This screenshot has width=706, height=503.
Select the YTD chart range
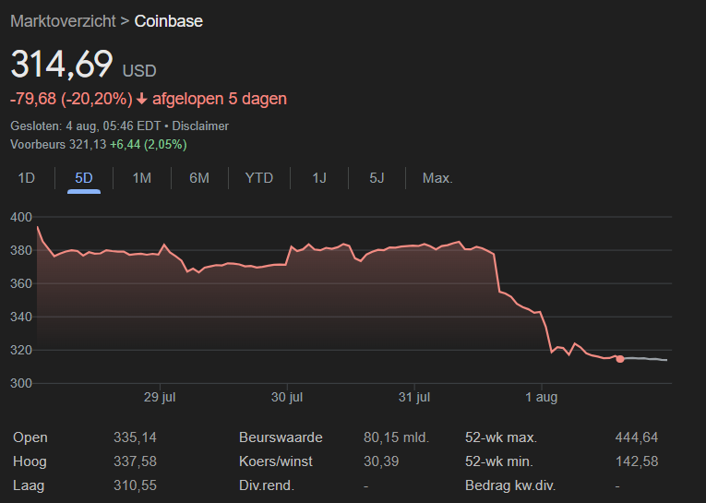(x=259, y=178)
